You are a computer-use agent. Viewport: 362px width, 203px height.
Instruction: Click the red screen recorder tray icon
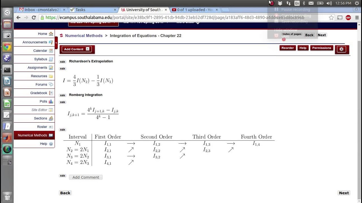click(271, 3)
